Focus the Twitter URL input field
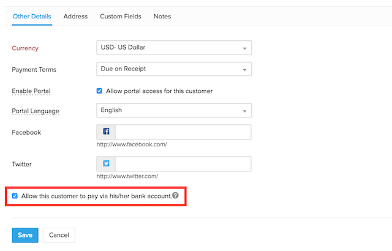 183,164
